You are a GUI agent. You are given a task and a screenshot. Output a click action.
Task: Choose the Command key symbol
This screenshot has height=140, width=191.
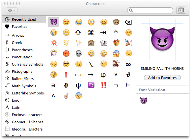(91, 32)
